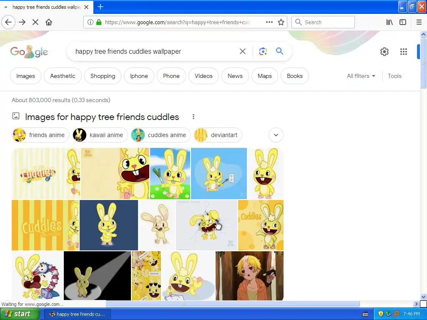The image size is (427, 320).
Task: Open the Tools button
Action: pos(394,76)
